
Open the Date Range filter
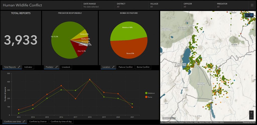pos(98,5)
